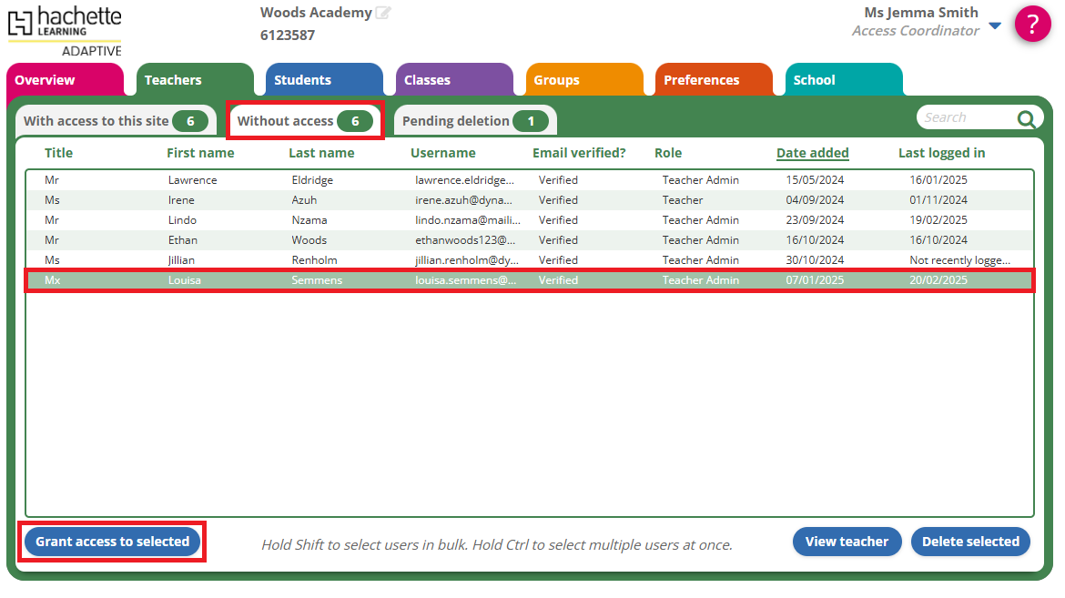Type in the Search field
Image resolution: width=1065 pixels, height=598 pixels.
[x=965, y=117]
